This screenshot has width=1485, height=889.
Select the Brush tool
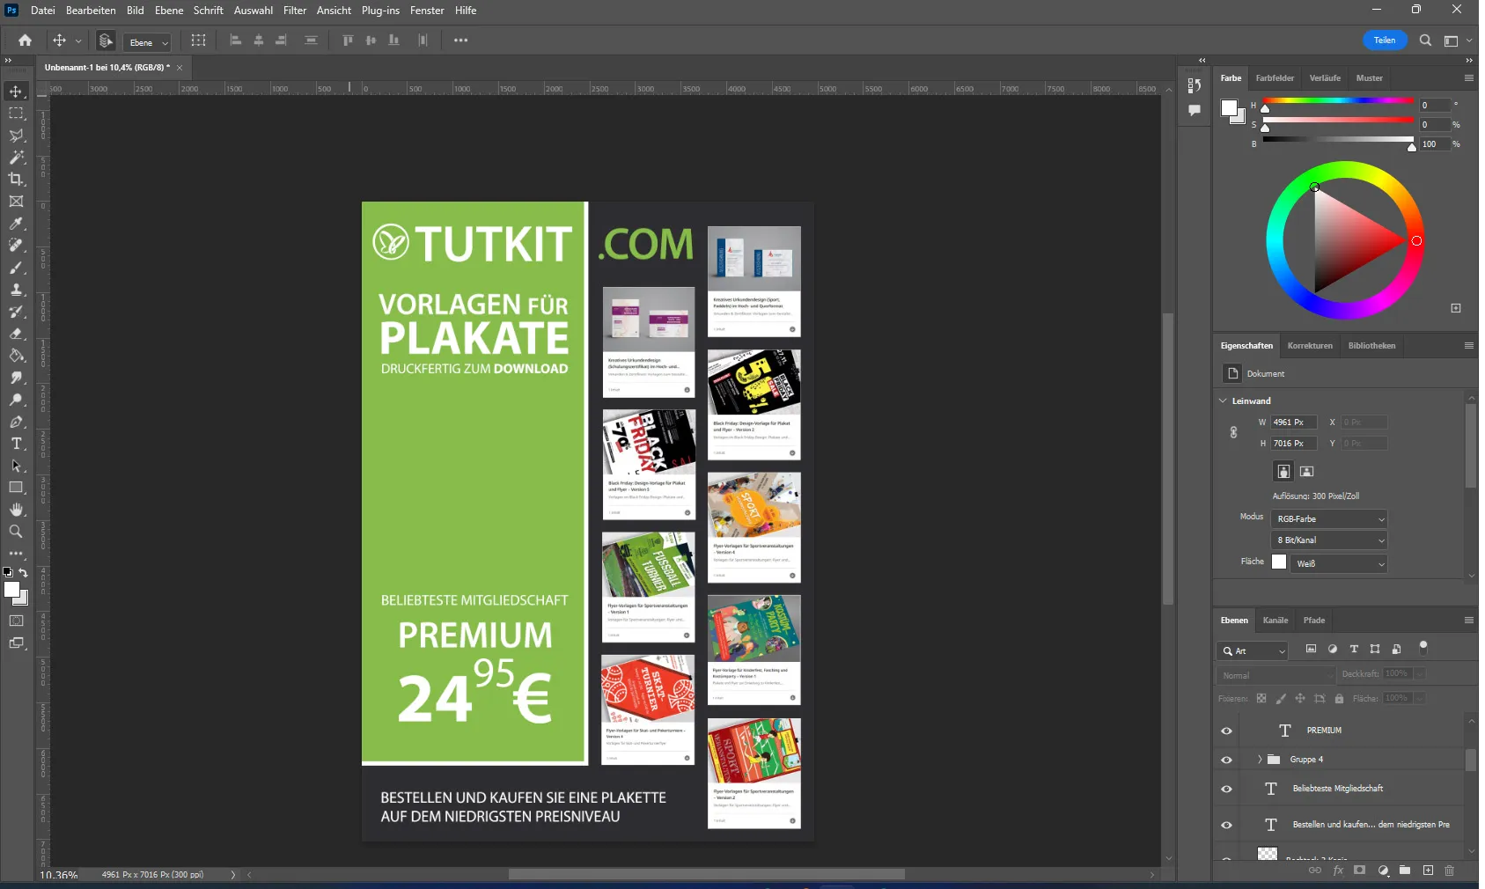pyautogui.click(x=16, y=268)
